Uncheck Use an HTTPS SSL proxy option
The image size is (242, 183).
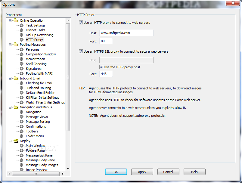[81, 51]
